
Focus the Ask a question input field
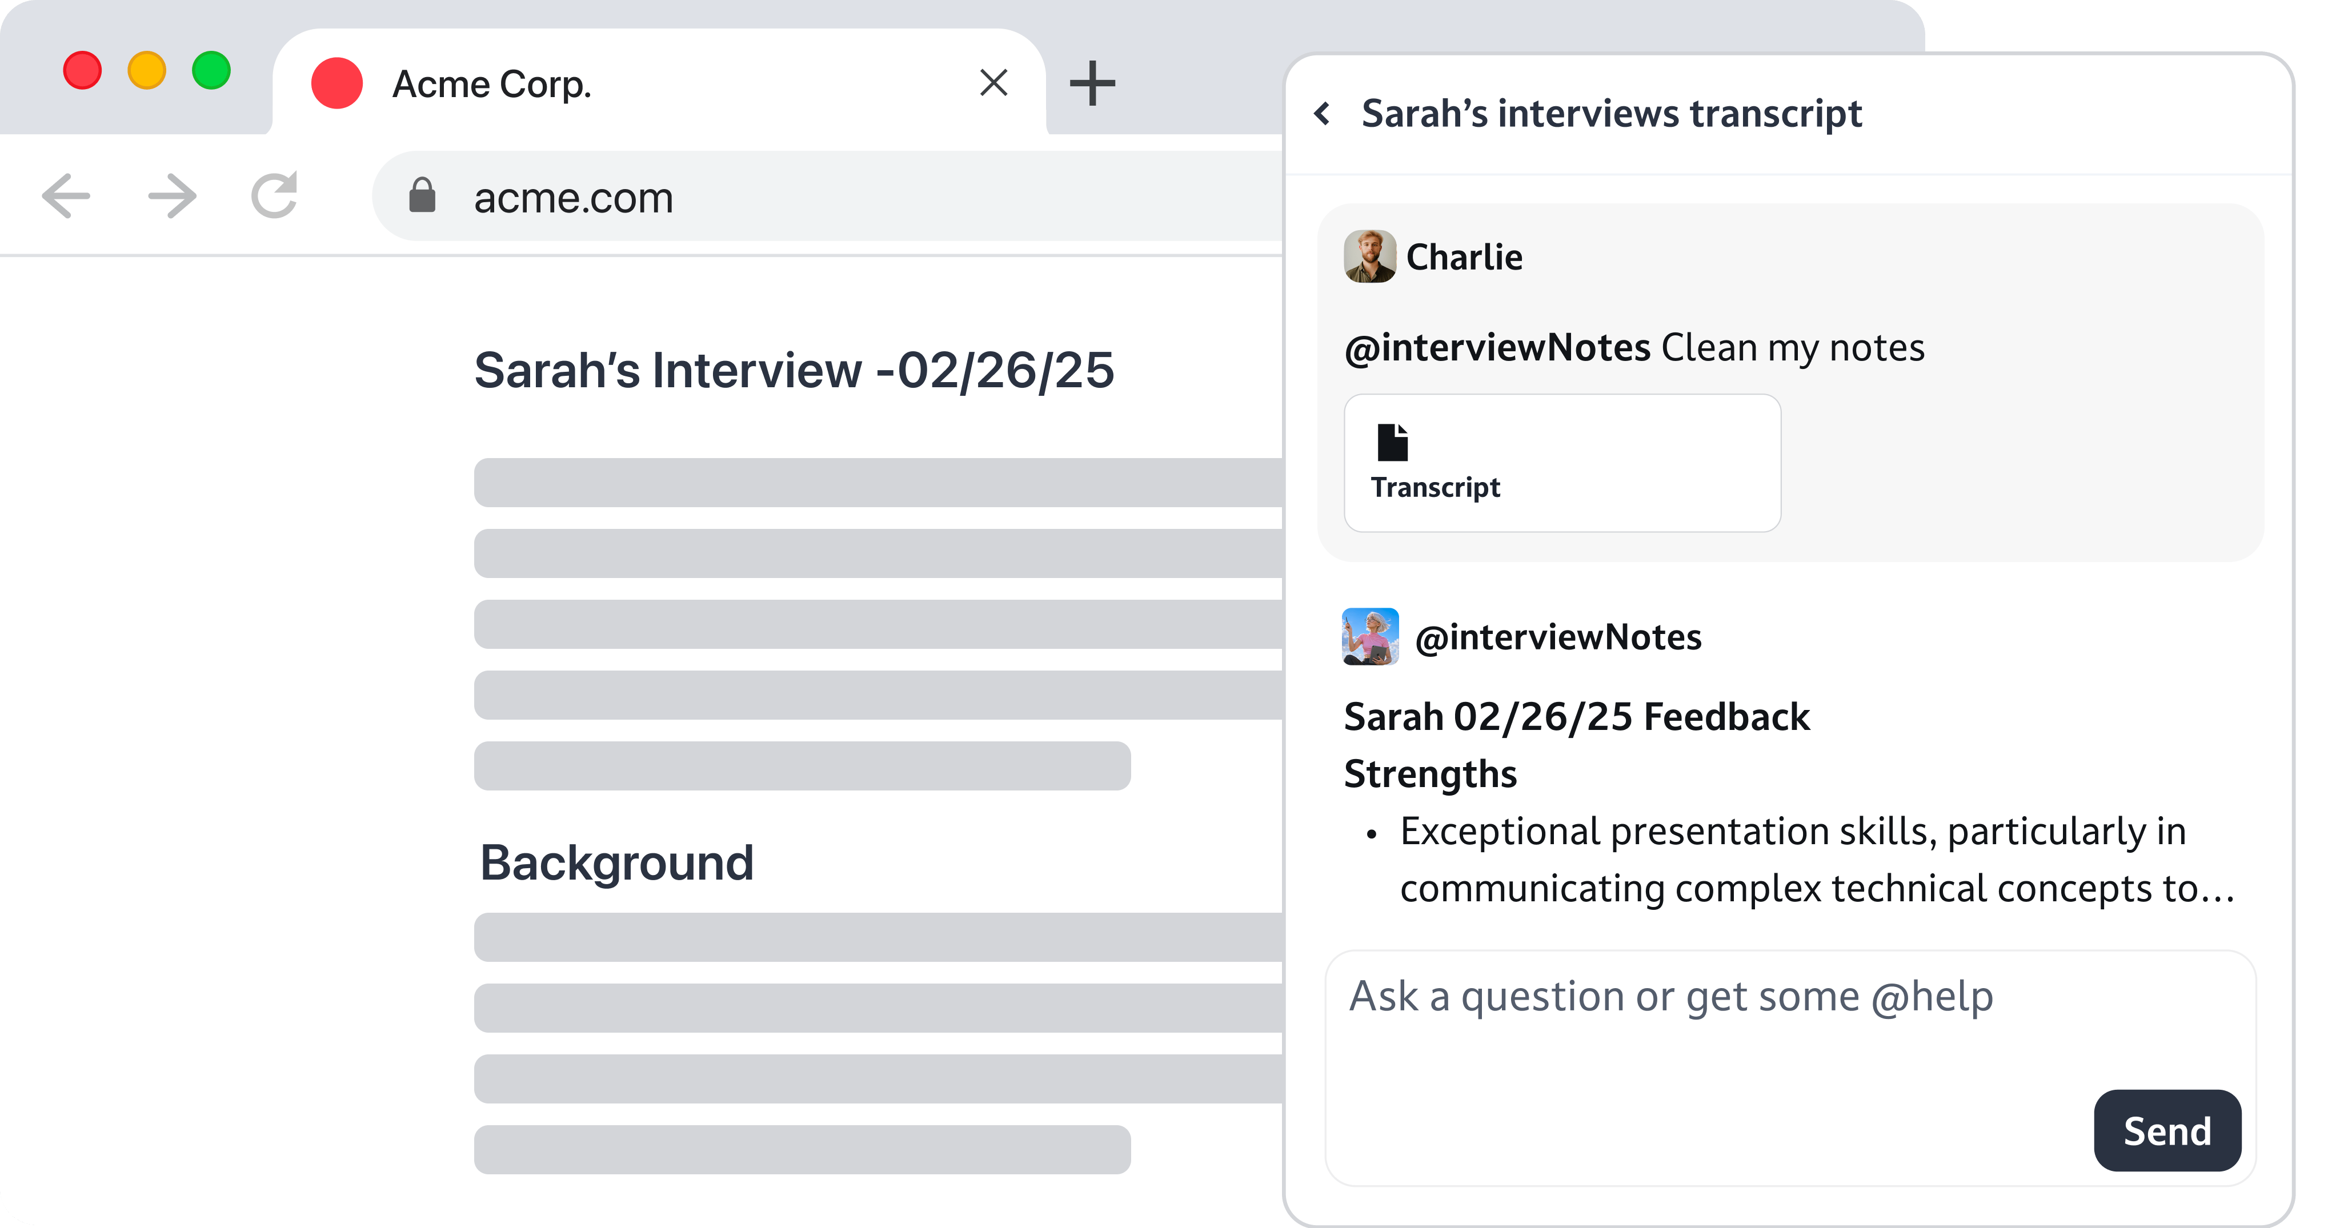pyautogui.click(x=1789, y=1068)
